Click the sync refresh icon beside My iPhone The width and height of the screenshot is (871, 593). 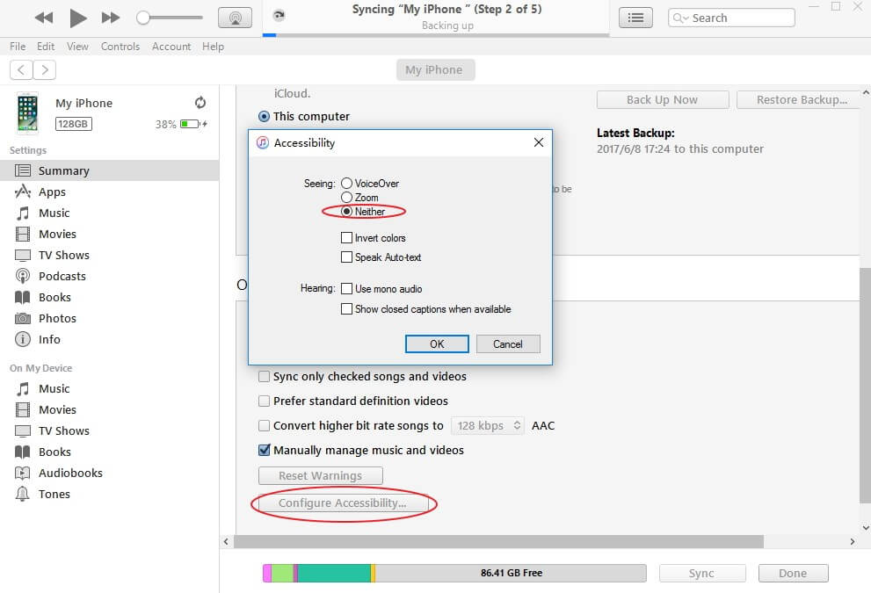200,102
